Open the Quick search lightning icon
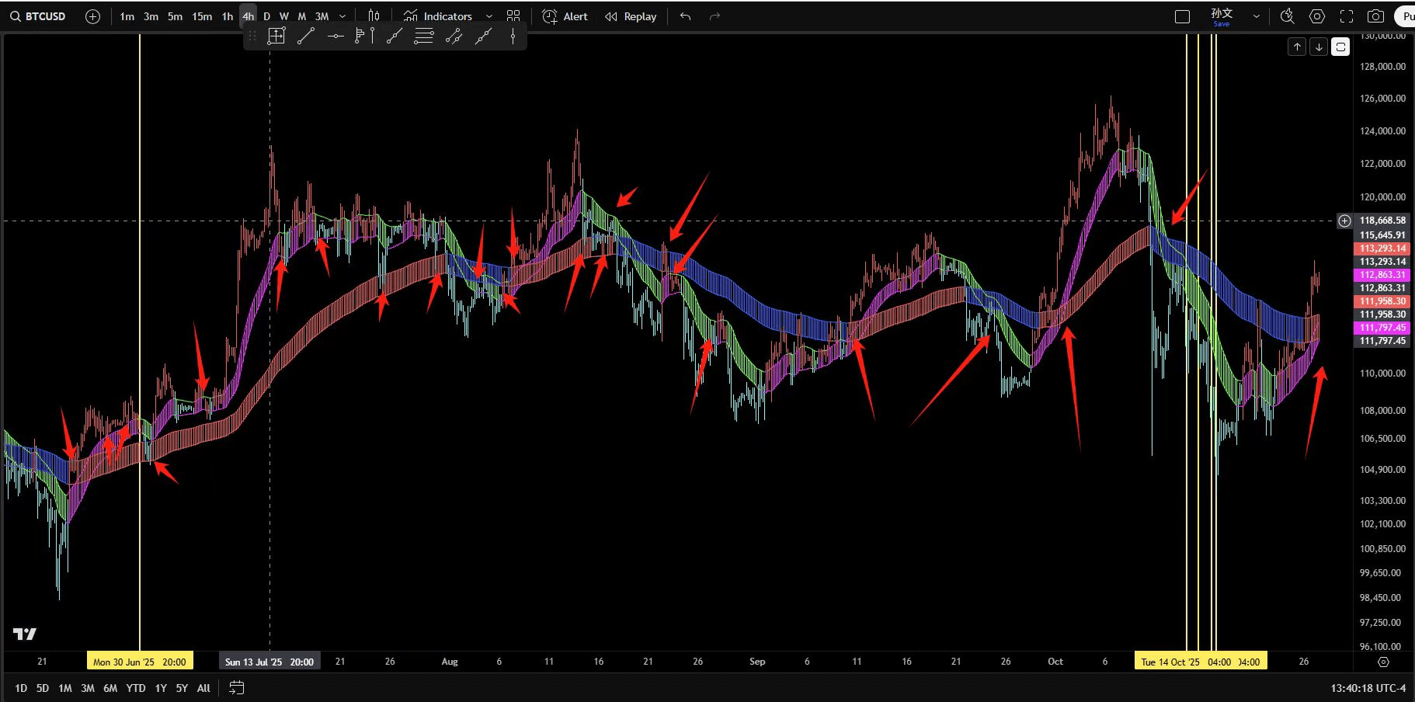 [x=1287, y=16]
